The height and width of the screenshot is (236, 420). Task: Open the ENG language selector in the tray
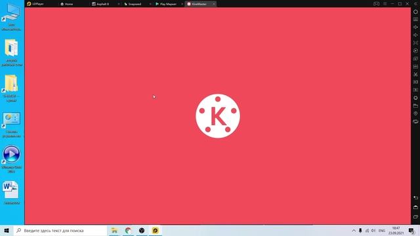click(382, 231)
